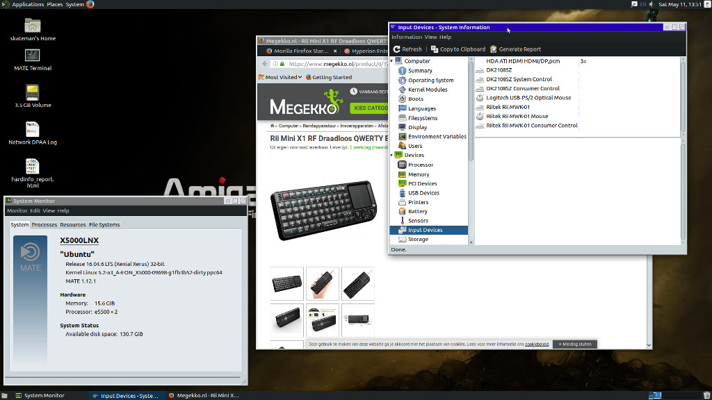Screen dimensions: 712x400
Task: Open Kernel Modules entry
Action: coord(428,90)
